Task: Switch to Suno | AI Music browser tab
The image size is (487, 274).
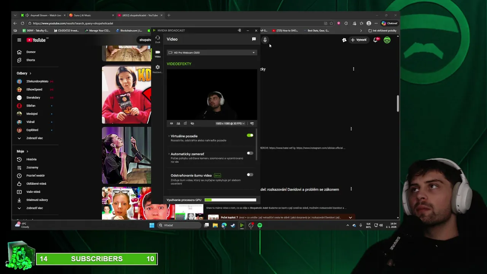Action: click(91, 15)
